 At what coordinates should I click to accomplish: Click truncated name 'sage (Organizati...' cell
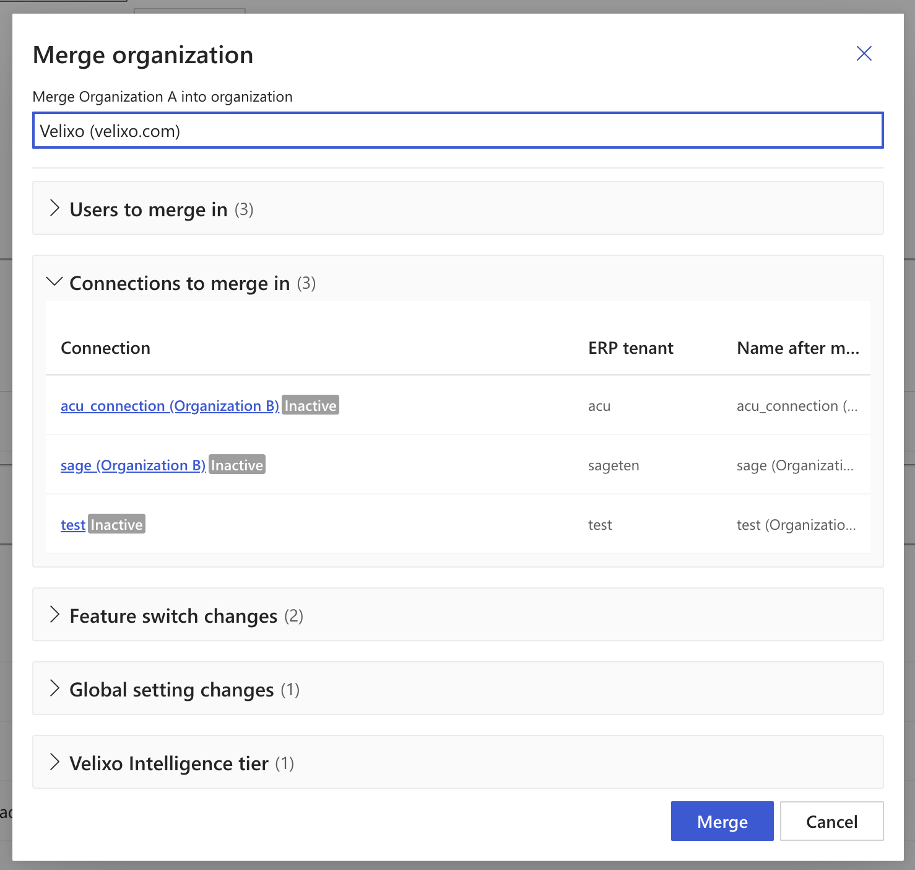796,465
